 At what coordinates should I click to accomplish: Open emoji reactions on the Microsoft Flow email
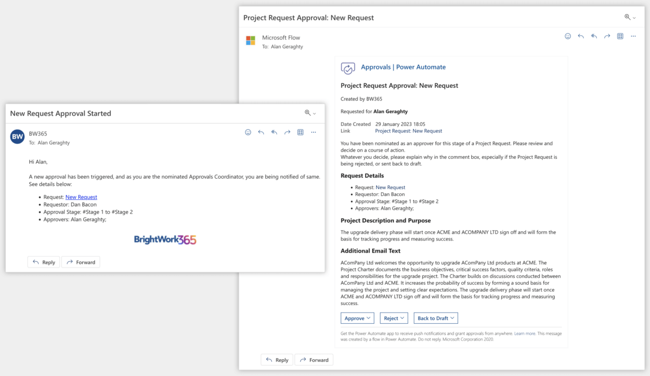(x=567, y=36)
